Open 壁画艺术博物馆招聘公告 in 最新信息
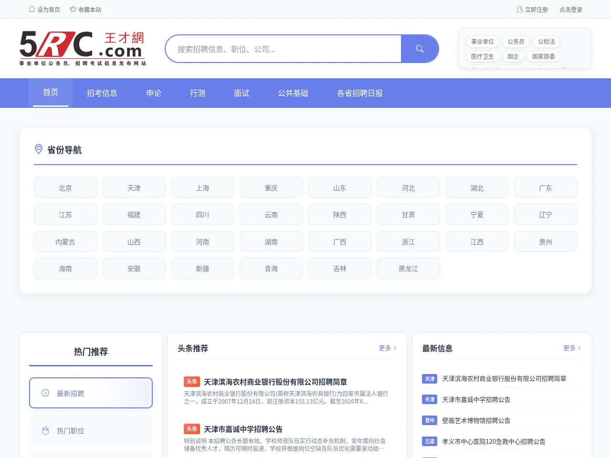611x458 pixels. [476, 420]
